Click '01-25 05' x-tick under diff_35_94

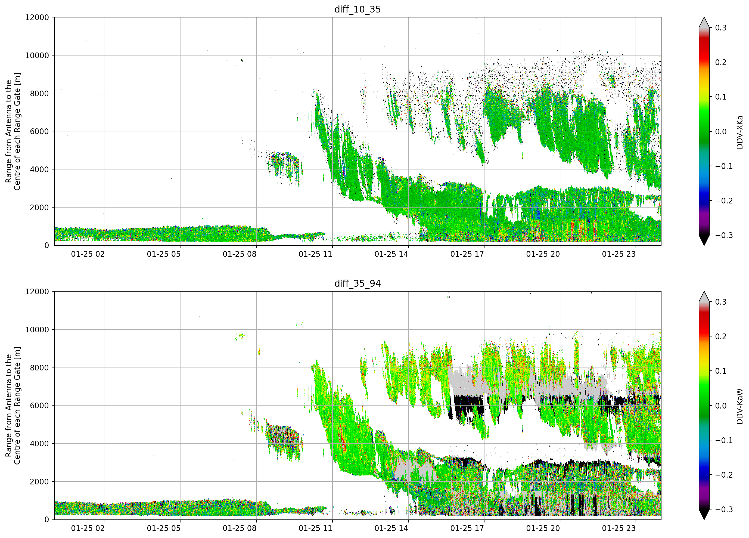(164, 528)
